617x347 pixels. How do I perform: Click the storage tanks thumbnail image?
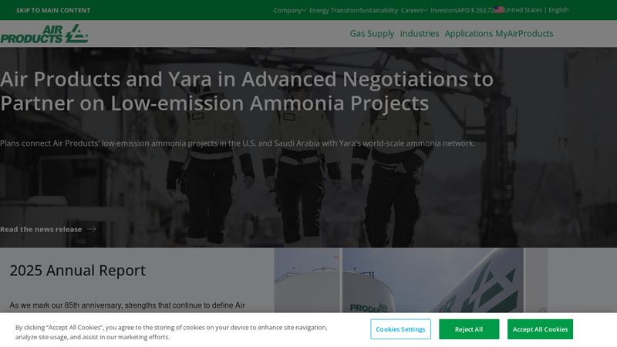point(410,280)
